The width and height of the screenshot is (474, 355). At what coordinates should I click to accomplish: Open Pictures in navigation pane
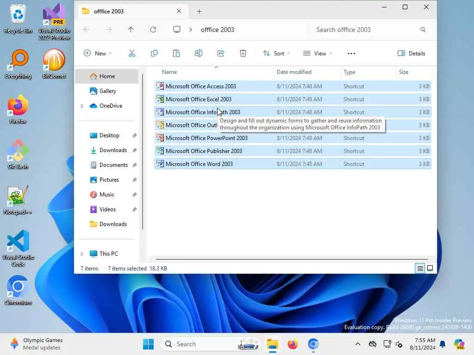point(107,180)
